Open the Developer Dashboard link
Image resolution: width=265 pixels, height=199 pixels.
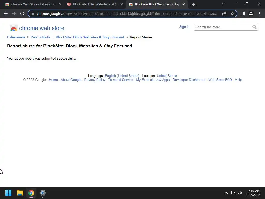[189, 80]
